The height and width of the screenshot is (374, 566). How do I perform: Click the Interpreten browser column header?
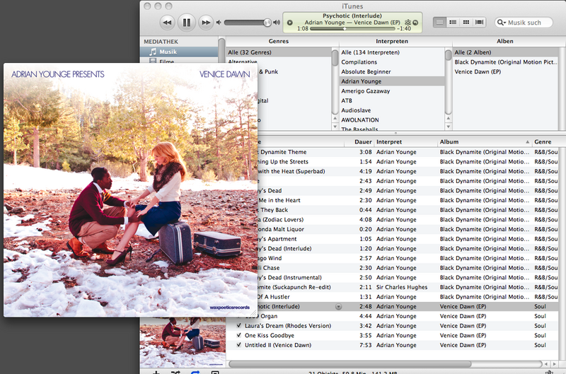[x=392, y=41]
